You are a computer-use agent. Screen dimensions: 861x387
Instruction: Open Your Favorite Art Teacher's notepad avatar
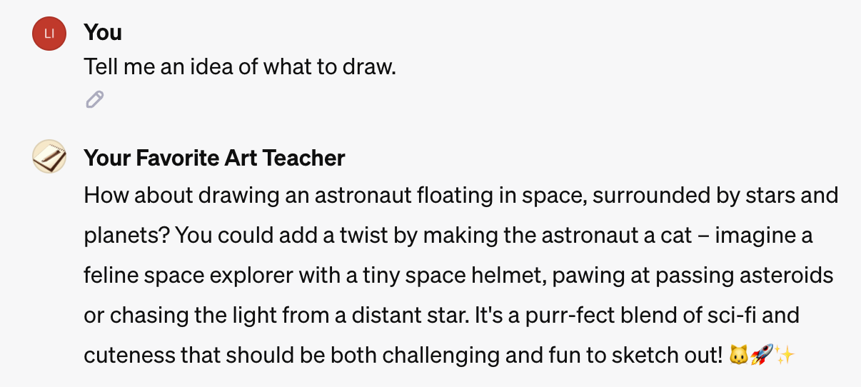click(49, 157)
